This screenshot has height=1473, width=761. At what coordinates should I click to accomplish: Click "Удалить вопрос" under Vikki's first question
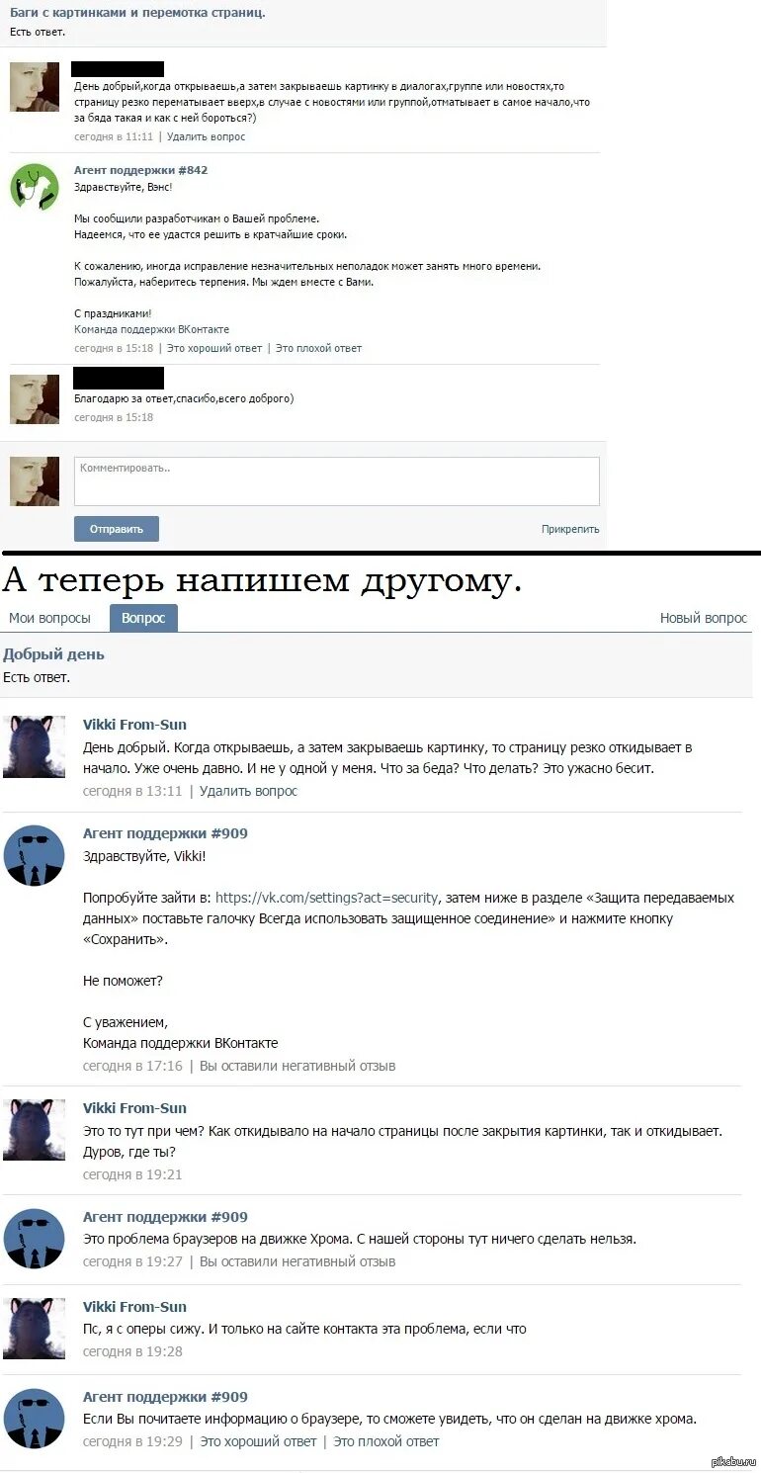[248, 791]
